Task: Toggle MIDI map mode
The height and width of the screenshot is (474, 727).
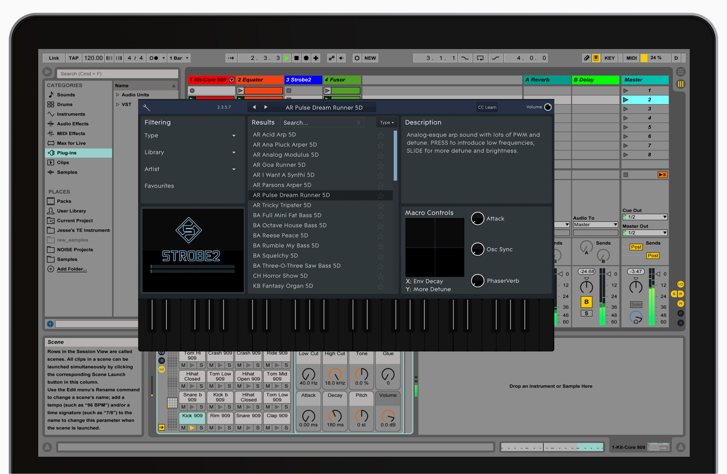Action: pyautogui.click(x=631, y=58)
